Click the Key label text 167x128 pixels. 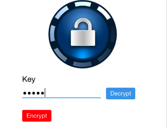(29, 80)
